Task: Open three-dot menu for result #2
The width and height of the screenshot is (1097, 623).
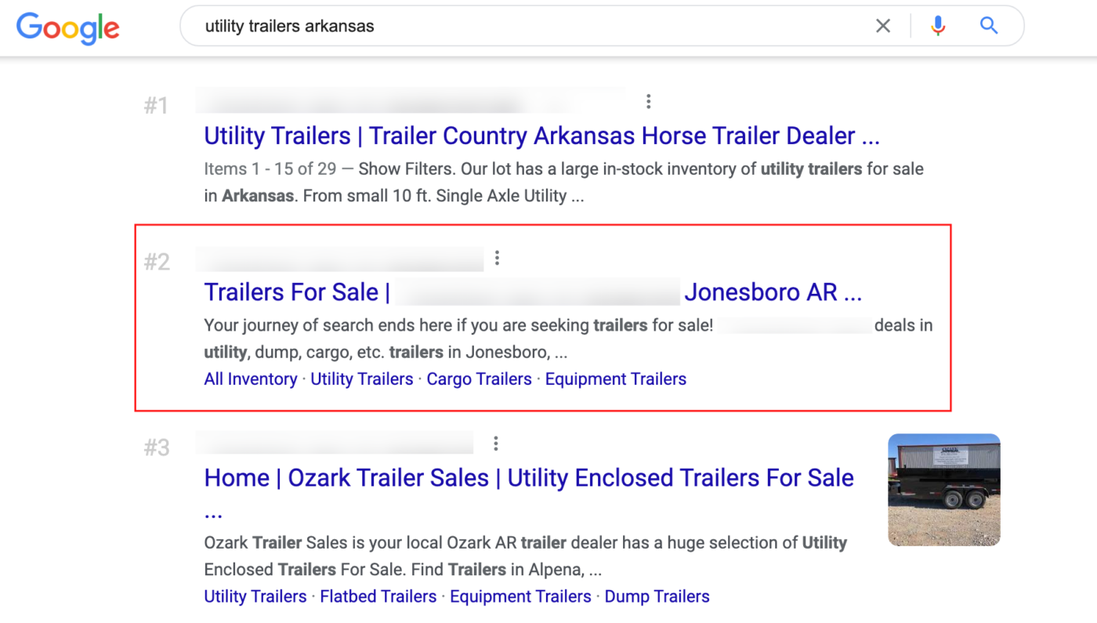Action: pos(497,257)
